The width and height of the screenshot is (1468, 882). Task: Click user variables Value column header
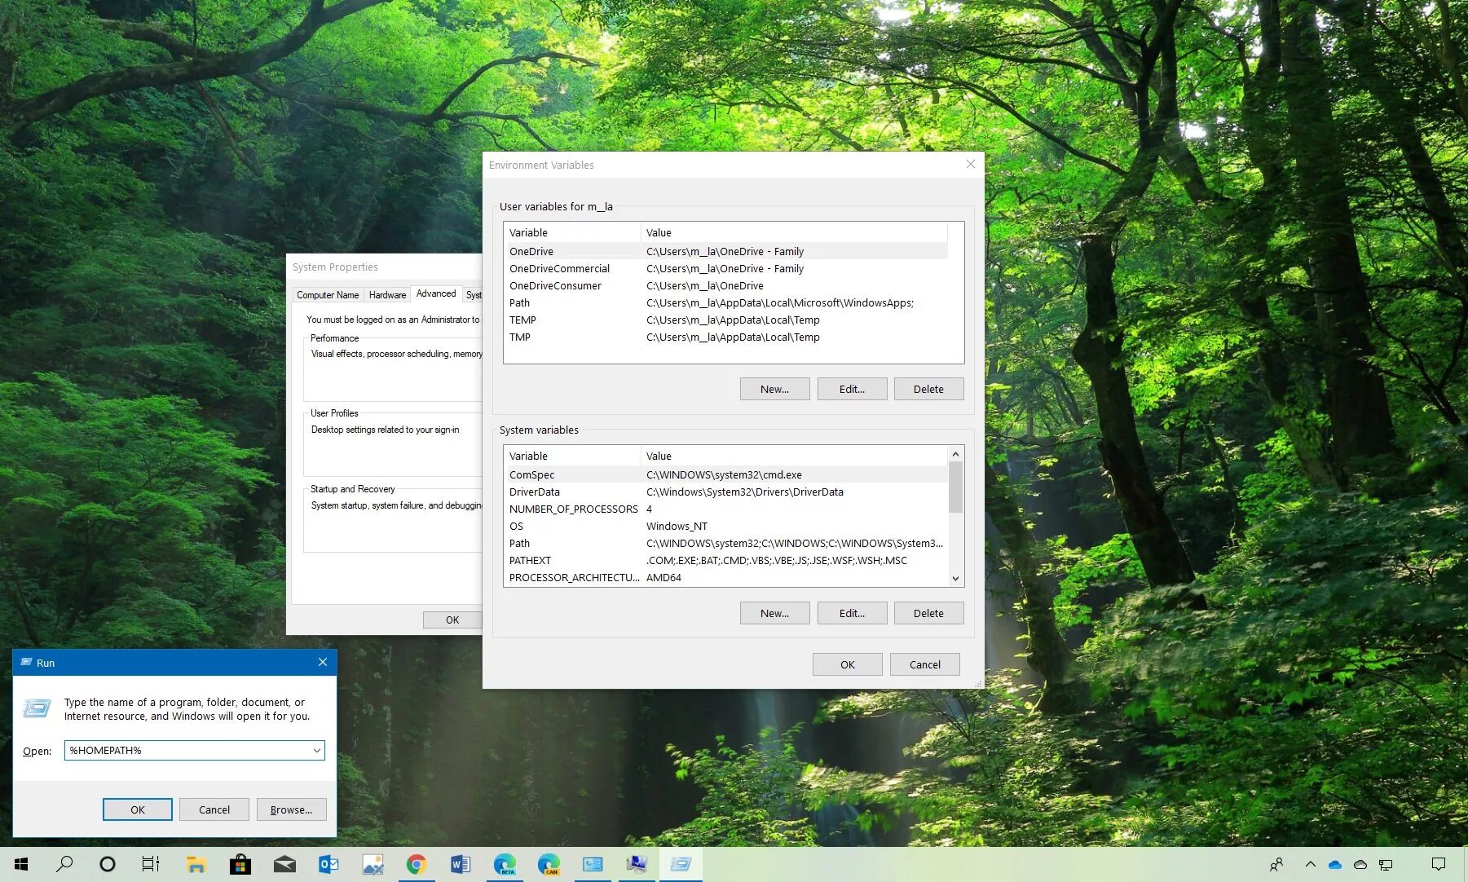point(794,233)
